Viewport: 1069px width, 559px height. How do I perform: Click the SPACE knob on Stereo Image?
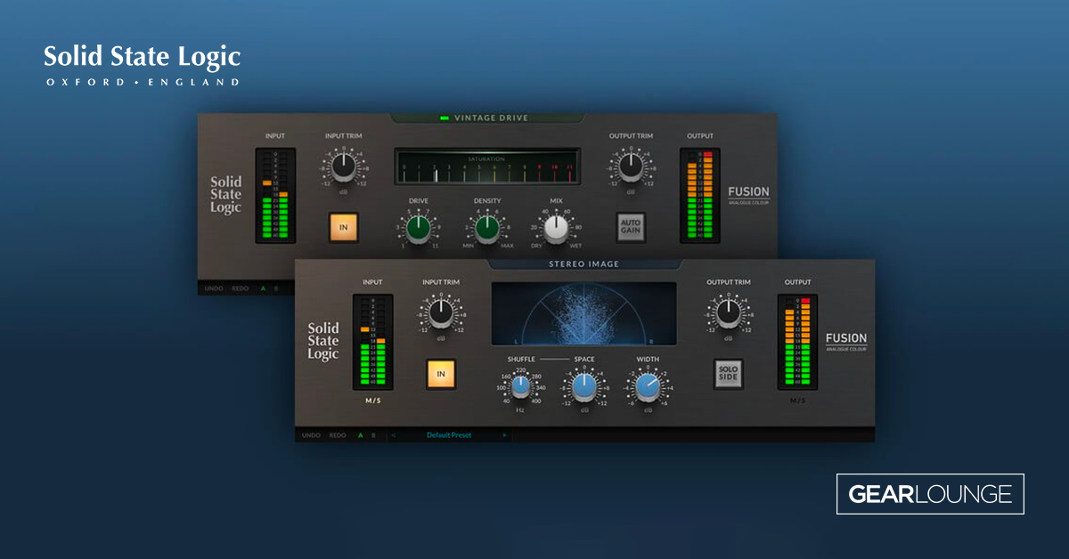583,385
